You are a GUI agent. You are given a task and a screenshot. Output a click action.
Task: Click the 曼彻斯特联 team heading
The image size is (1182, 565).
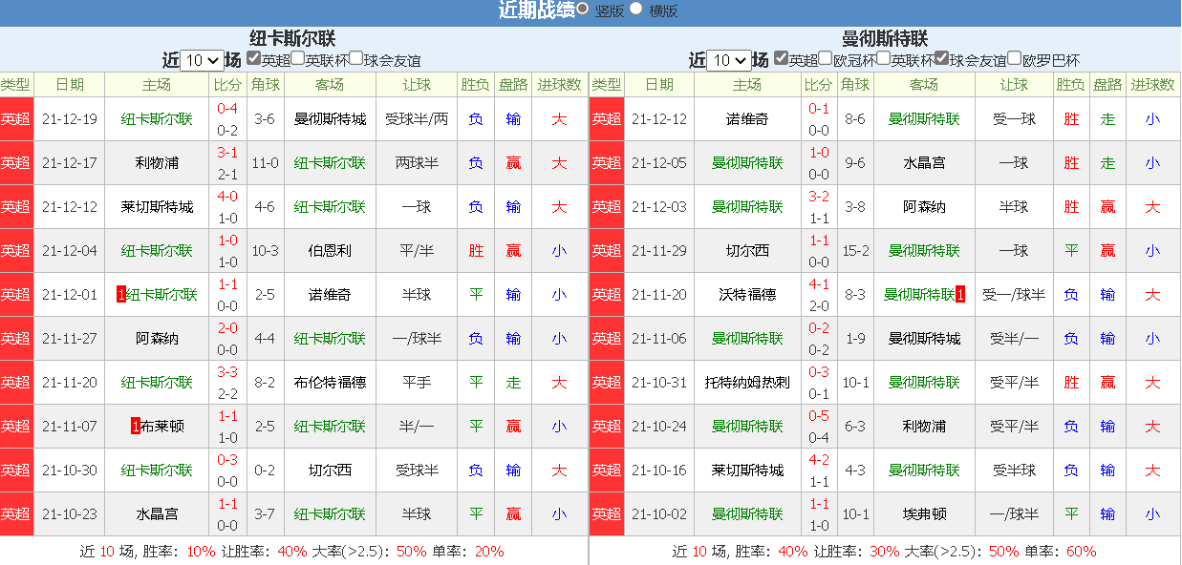(x=885, y=38)
